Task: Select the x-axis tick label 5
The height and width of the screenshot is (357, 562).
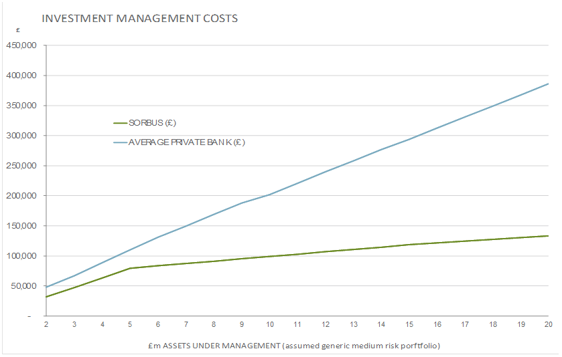Action: pos(130,324)
